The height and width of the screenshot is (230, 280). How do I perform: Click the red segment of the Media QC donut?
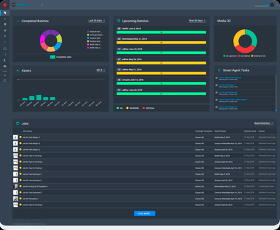(245, 49)
